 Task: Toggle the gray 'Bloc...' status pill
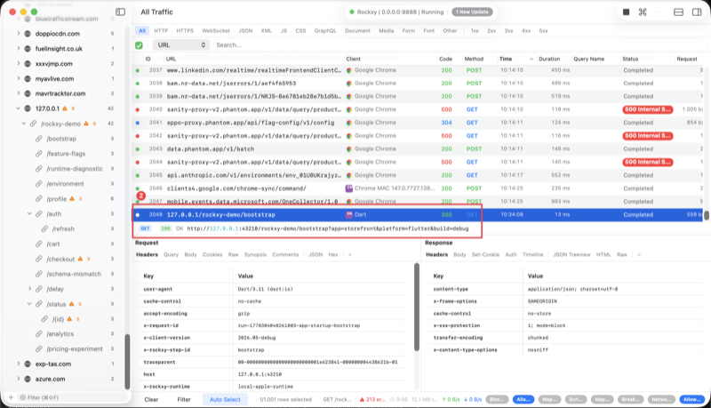tap(497, 399)
